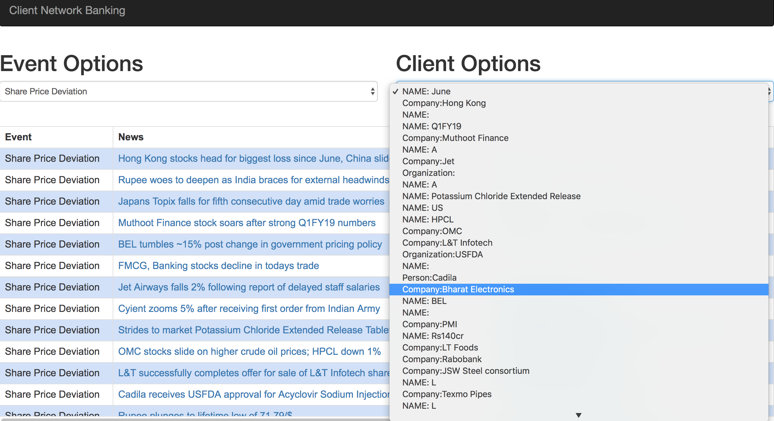Open Jet Airways falls 2% news link

pyautogui.click(x=249, y=287)
